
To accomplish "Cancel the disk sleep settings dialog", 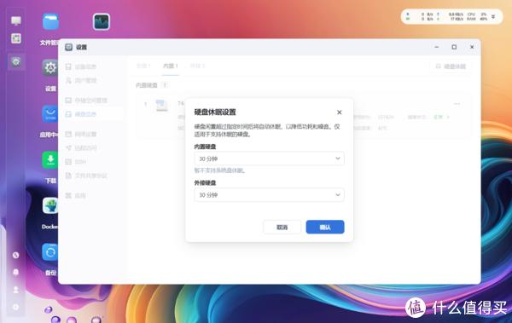I will click(x=282, y=227).
